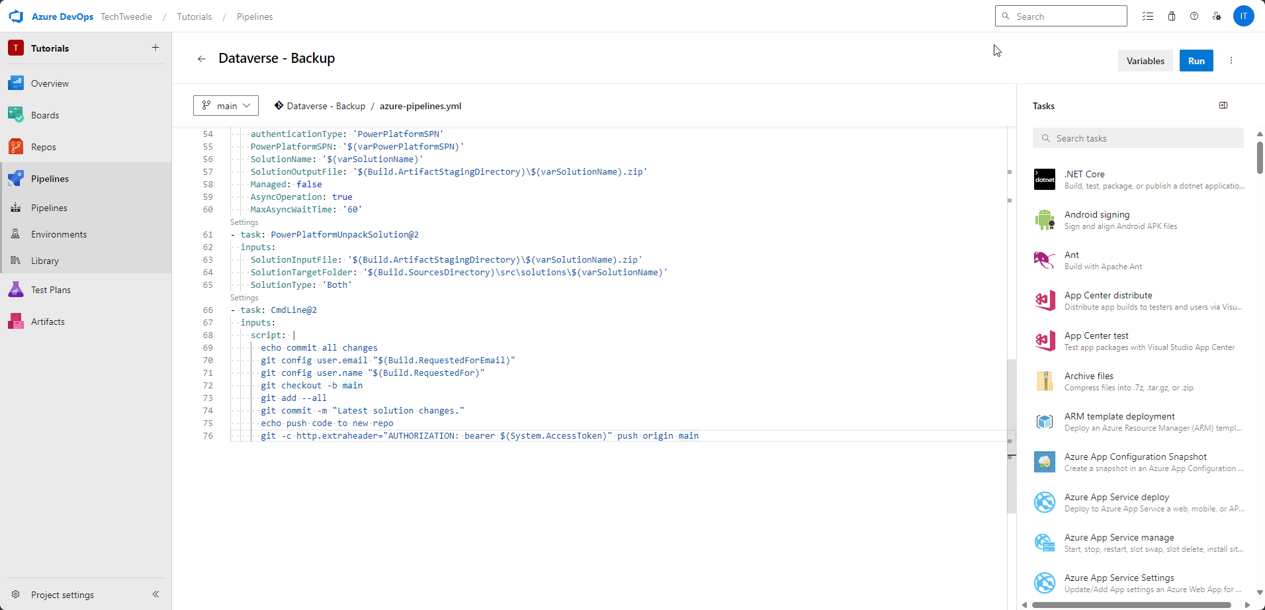The height and width of the screenshot is (610, 1265).
Task: Open the Library section in the sidebar
Action: [x=45, y=260]
